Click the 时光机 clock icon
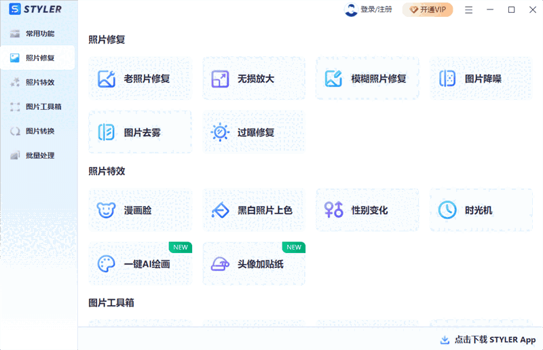The image size is (543, 350). coord(447,210)
